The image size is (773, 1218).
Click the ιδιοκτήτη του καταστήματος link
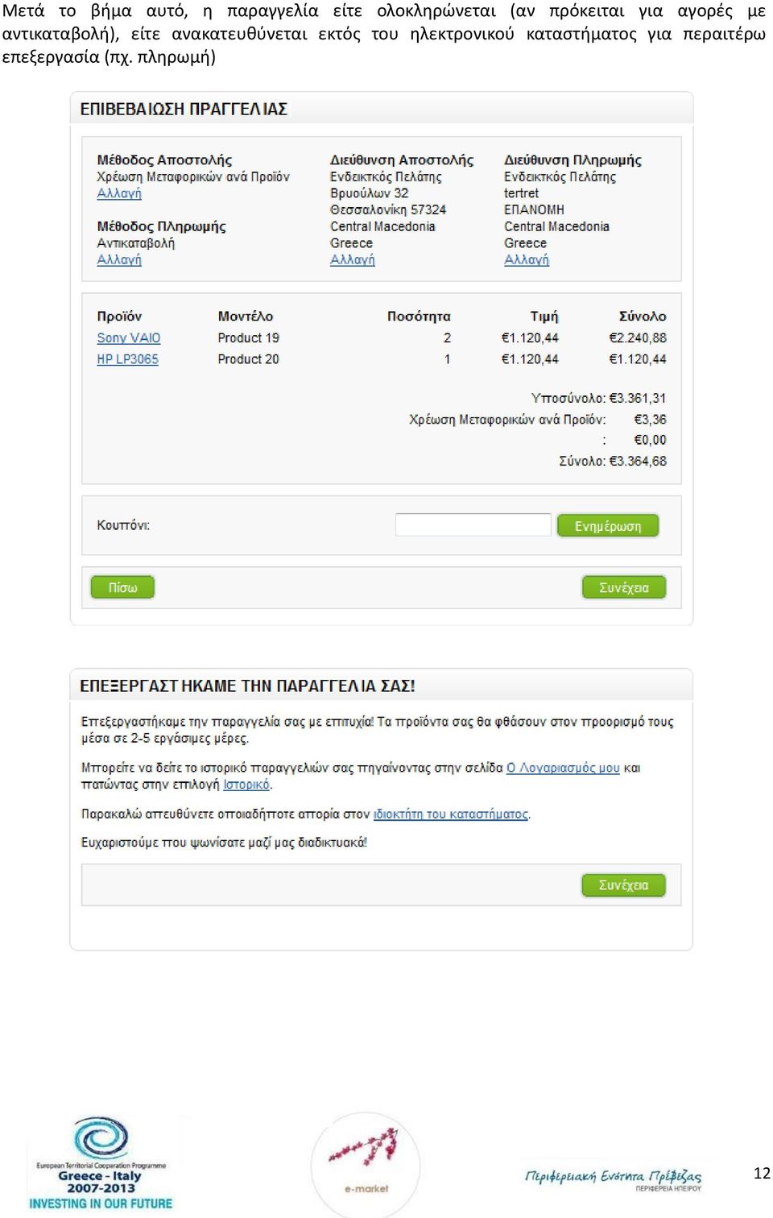[x=451, y=814]
